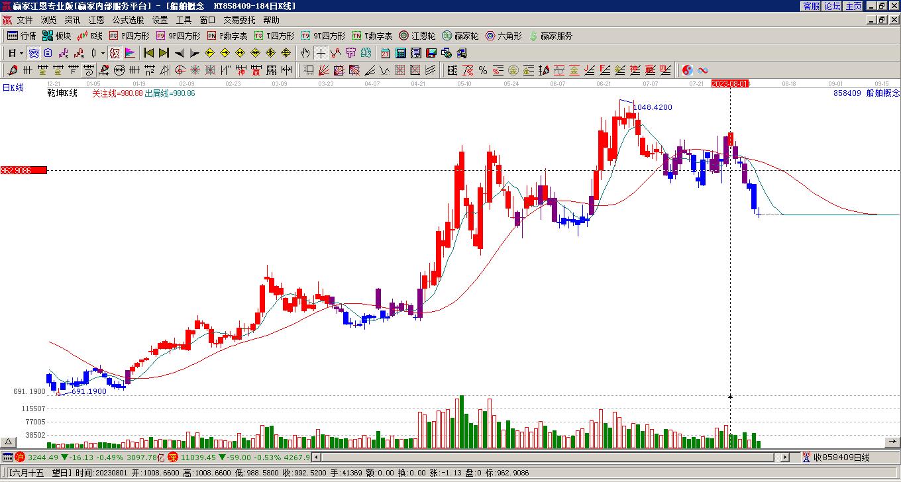Open the 文件 menu
The height and width of the screenshot is (482, 901).
pyautogui.click(x=25, y=20)
